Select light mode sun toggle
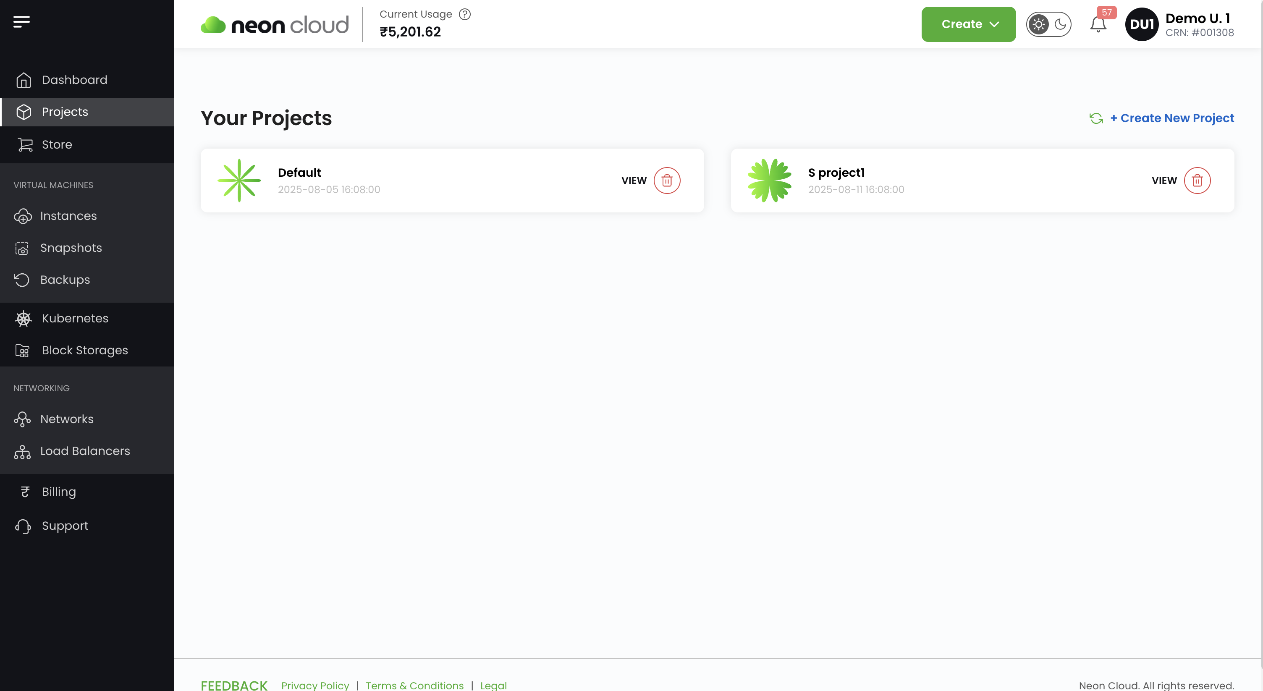This screenshot has height=691, width=1263. click(1038, 24)
